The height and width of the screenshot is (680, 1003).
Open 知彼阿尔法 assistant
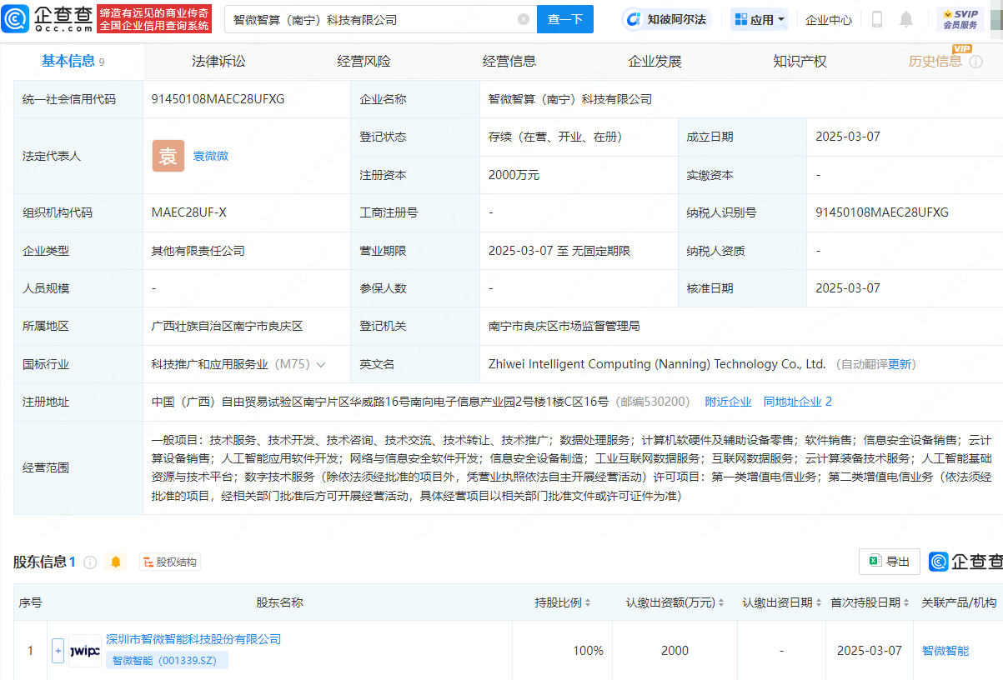click(x=666, y=19)
